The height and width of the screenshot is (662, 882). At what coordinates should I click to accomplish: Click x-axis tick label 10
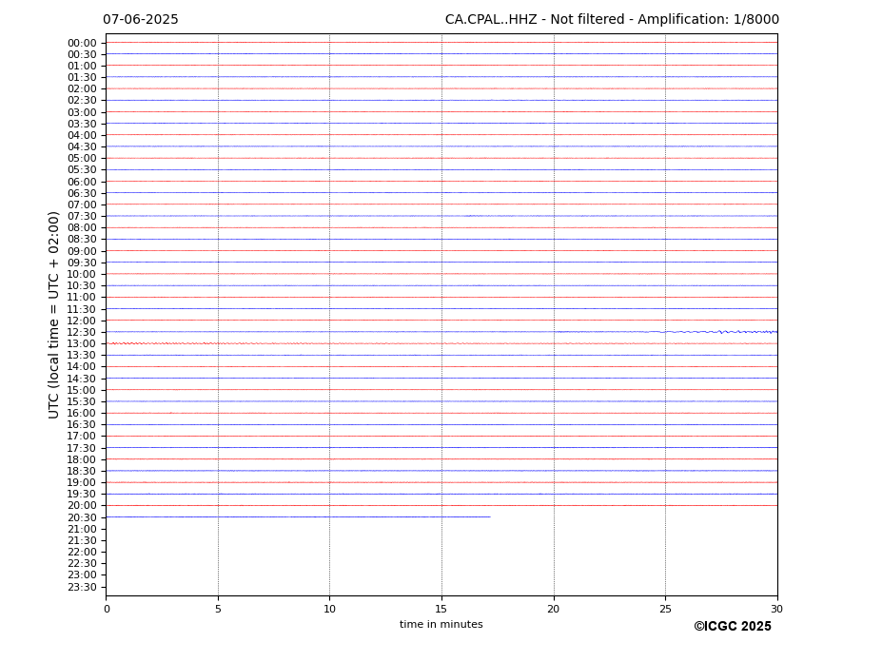click(329, 609)
